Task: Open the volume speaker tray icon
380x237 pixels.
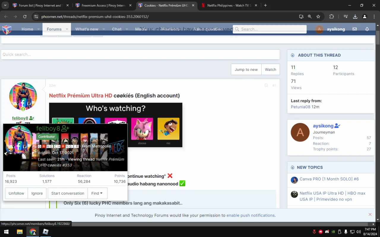Action: (358, 232)
